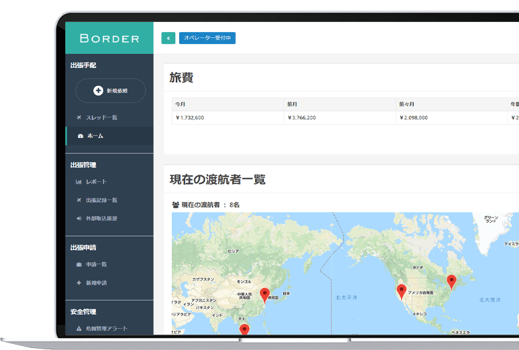The width and height of the screenshot is (519, 350).
Task: Click the warning icon beside 危機管理アラート
Action: (x=79, y=329)
